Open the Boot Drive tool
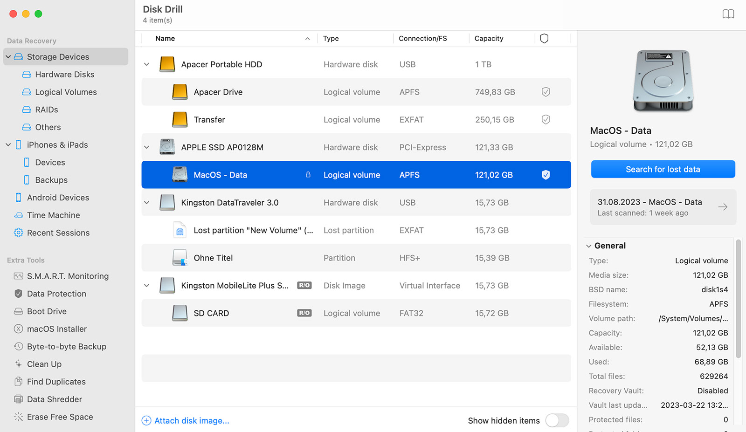The height and width of the screenshot is (432, 746). tap(46, 311)
